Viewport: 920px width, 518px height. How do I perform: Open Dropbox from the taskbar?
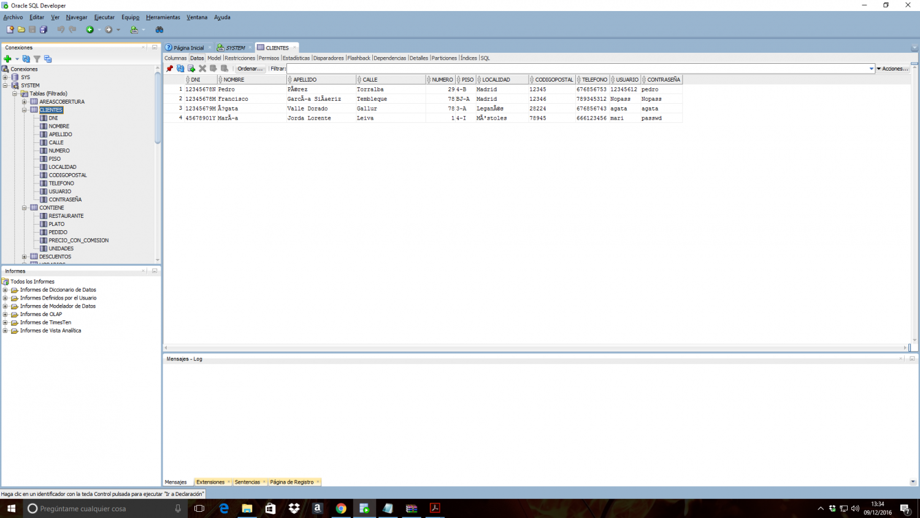tap(294, 508)
